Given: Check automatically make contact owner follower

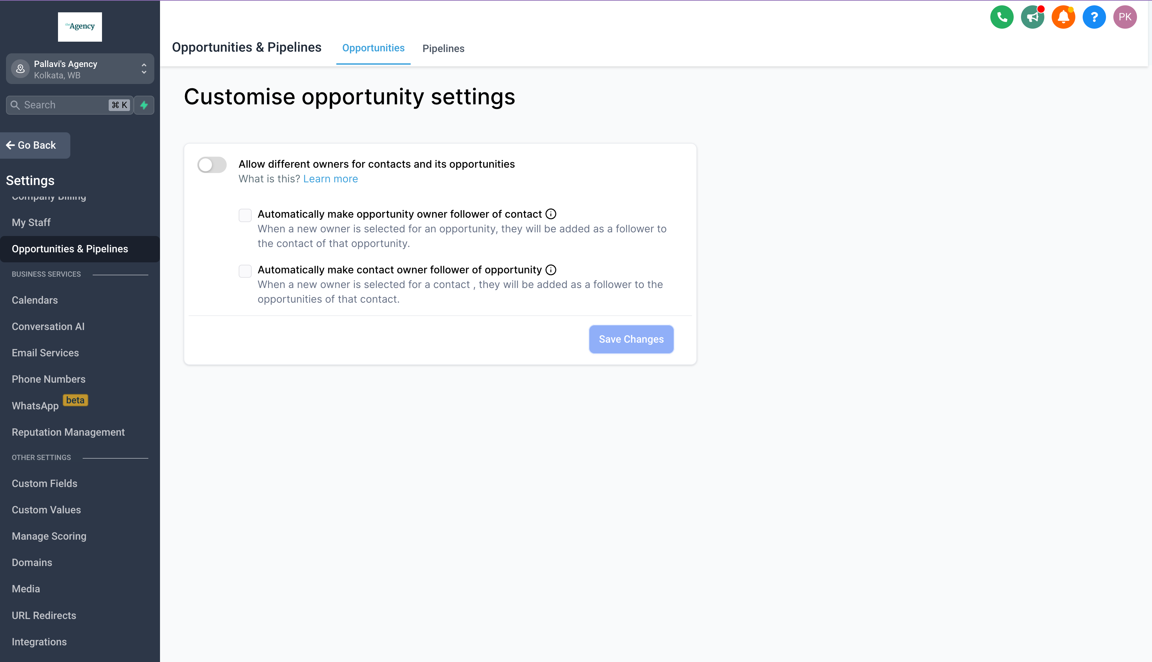Looking at the screenshot, I should (x=245, y=271).
